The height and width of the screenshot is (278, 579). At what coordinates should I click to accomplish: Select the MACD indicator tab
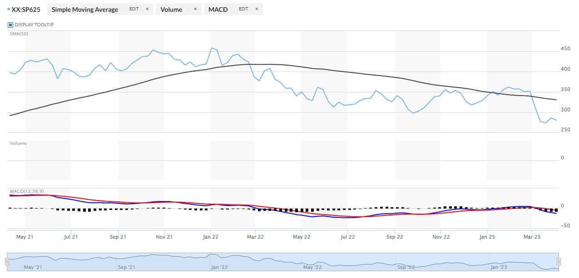[218, 9]
